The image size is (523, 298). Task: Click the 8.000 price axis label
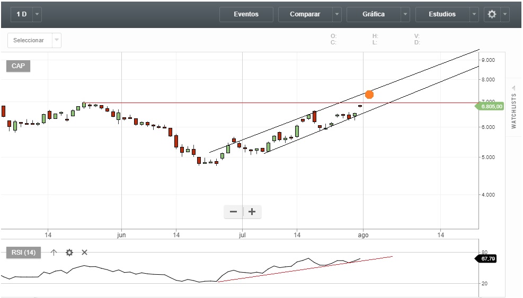[488, 79]
